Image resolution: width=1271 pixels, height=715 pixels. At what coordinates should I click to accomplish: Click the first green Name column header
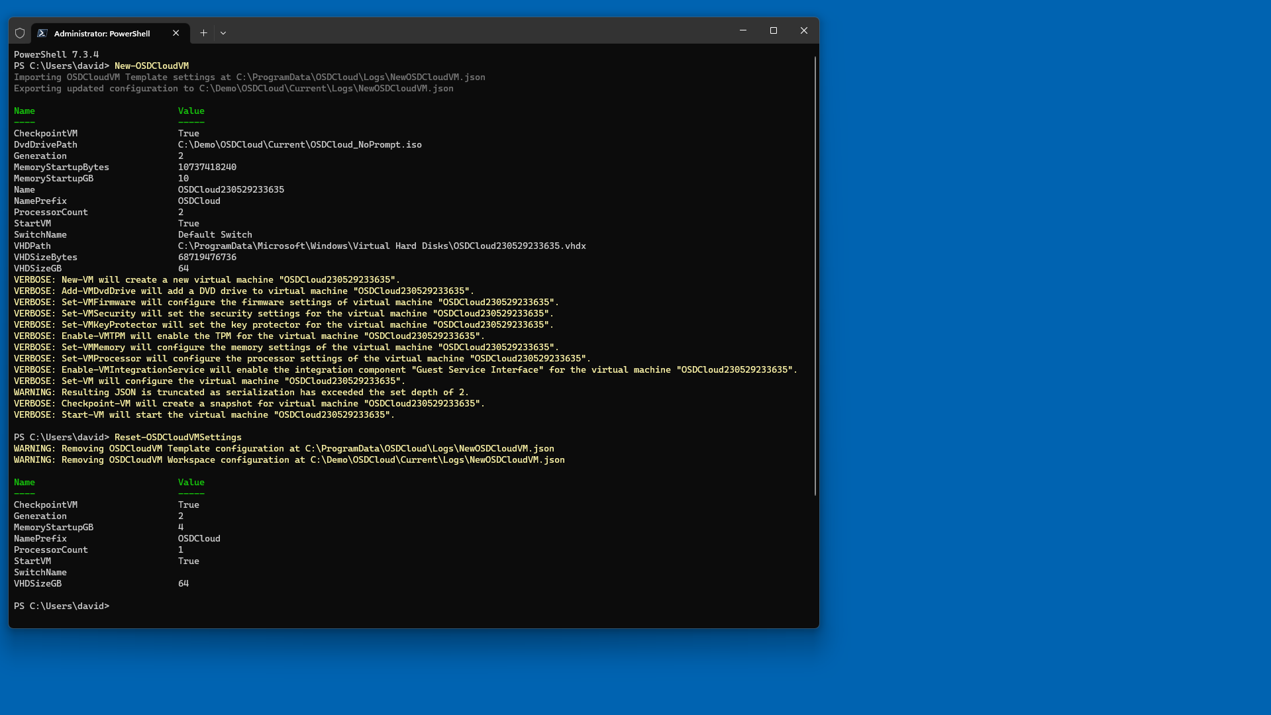pos(25,111)
